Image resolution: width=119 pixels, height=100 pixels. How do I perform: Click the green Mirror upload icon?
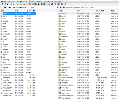pyautogui.click(x=17, y=4)
